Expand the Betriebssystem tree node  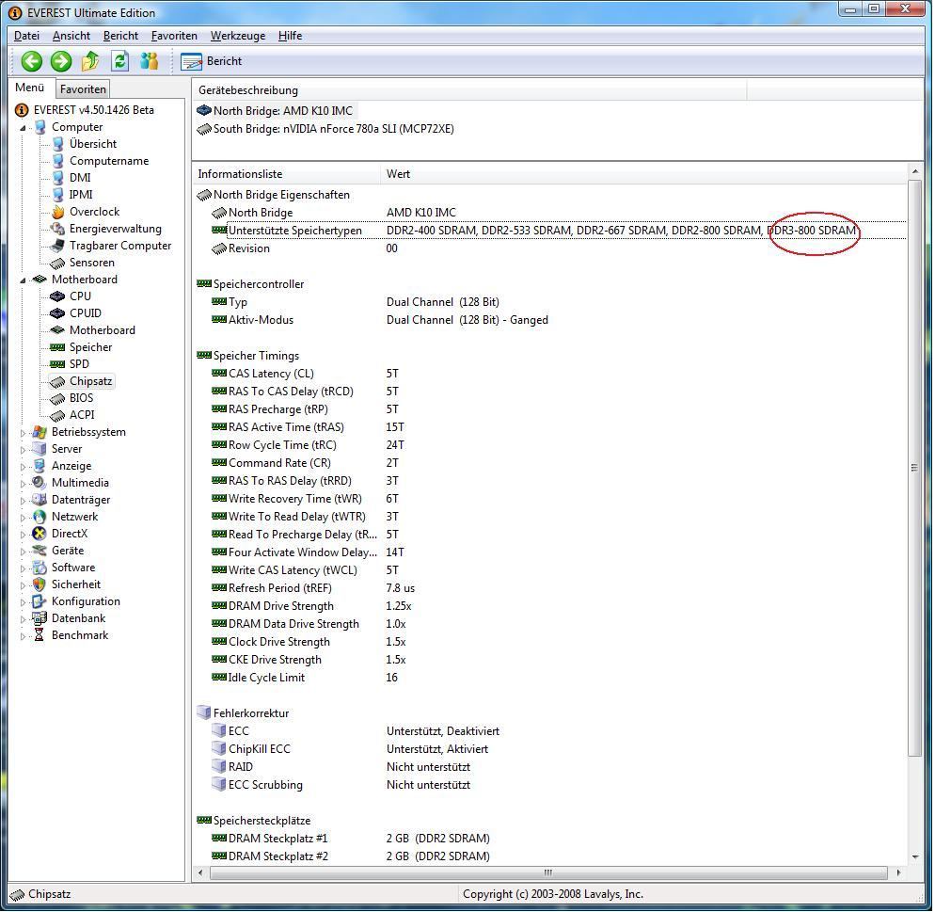click(x=23, y=433)
